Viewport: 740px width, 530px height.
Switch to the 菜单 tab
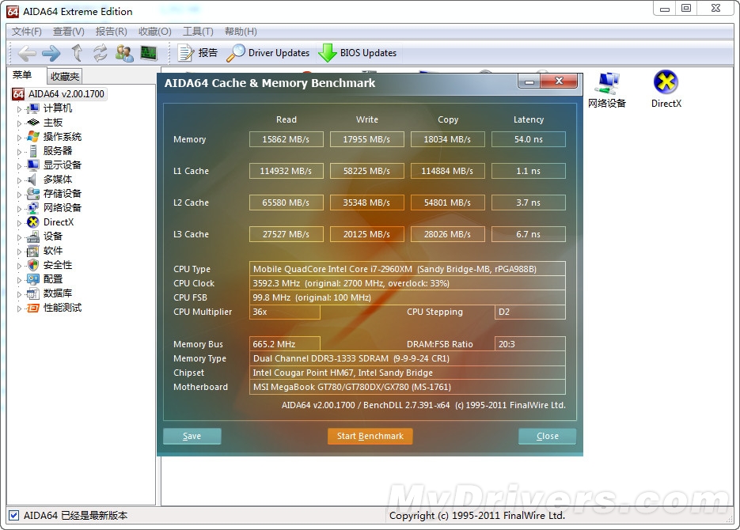tap(22, 75)
